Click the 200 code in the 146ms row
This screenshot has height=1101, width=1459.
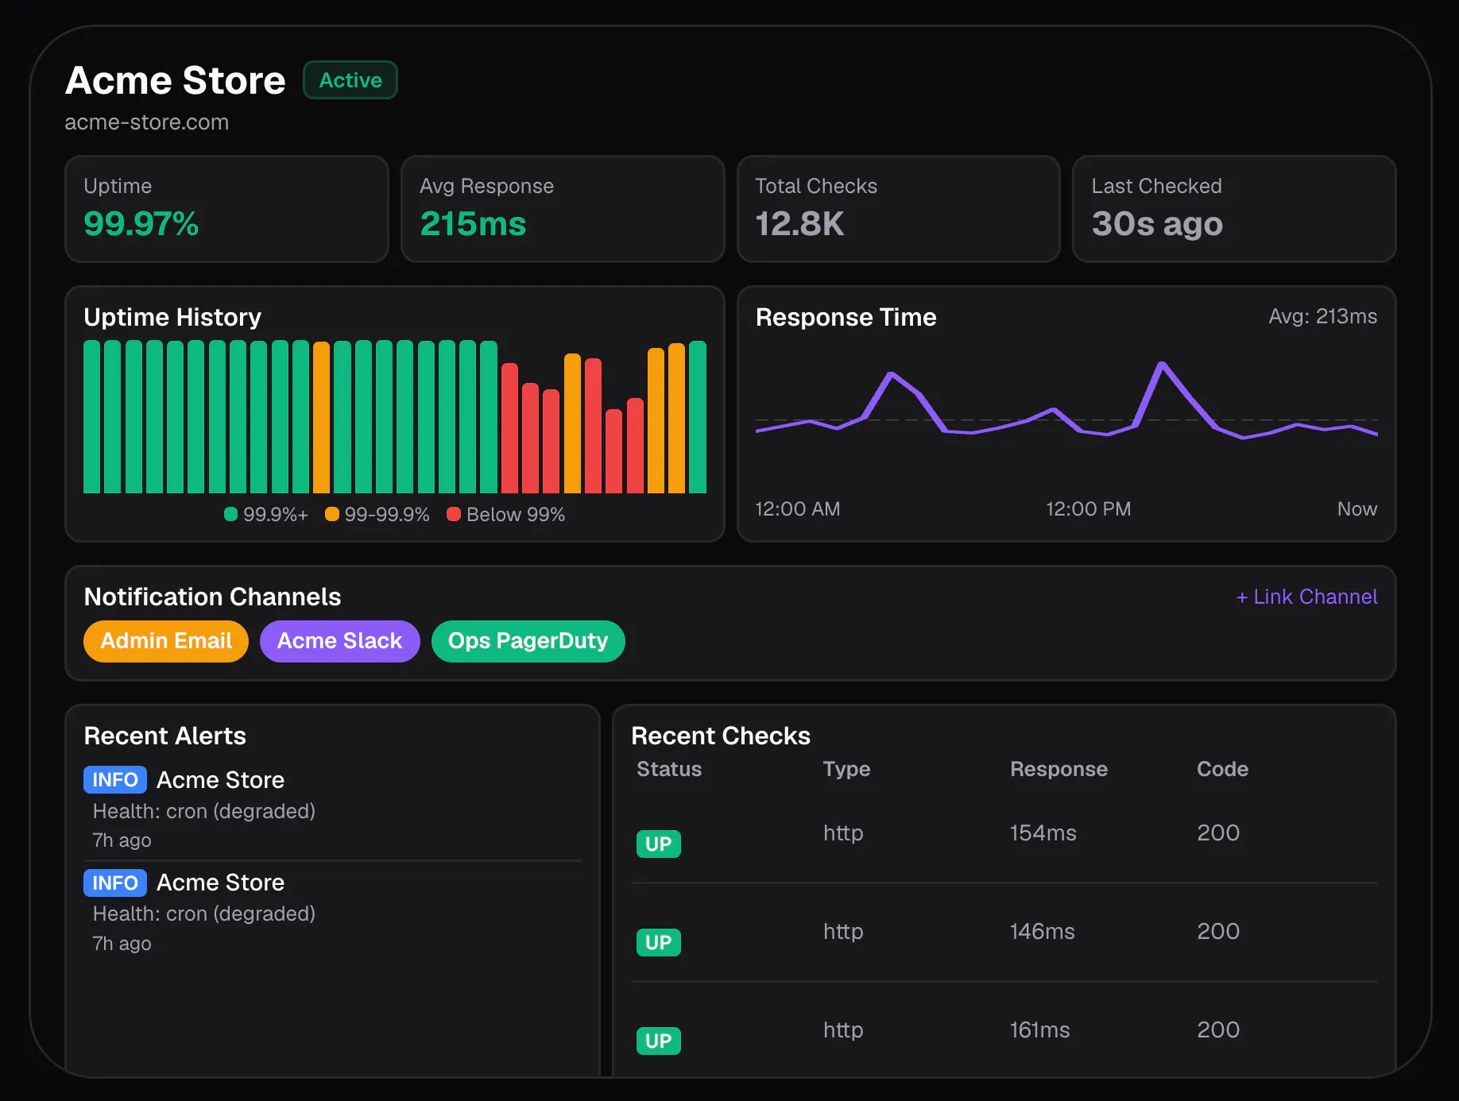click(x=1218, y=931)
